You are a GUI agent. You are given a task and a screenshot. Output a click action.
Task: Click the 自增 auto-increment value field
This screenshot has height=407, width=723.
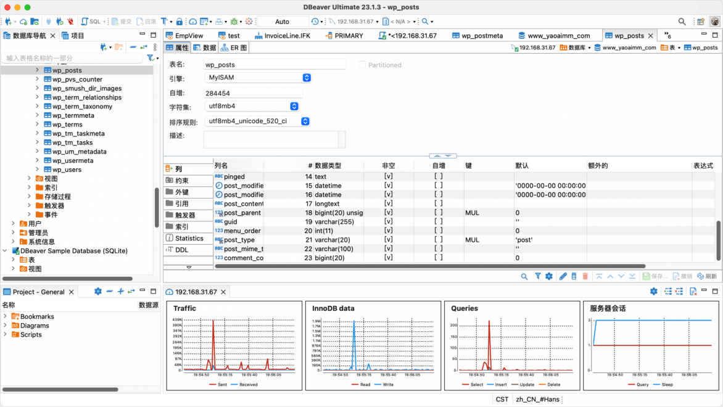(x=253, y=93)
